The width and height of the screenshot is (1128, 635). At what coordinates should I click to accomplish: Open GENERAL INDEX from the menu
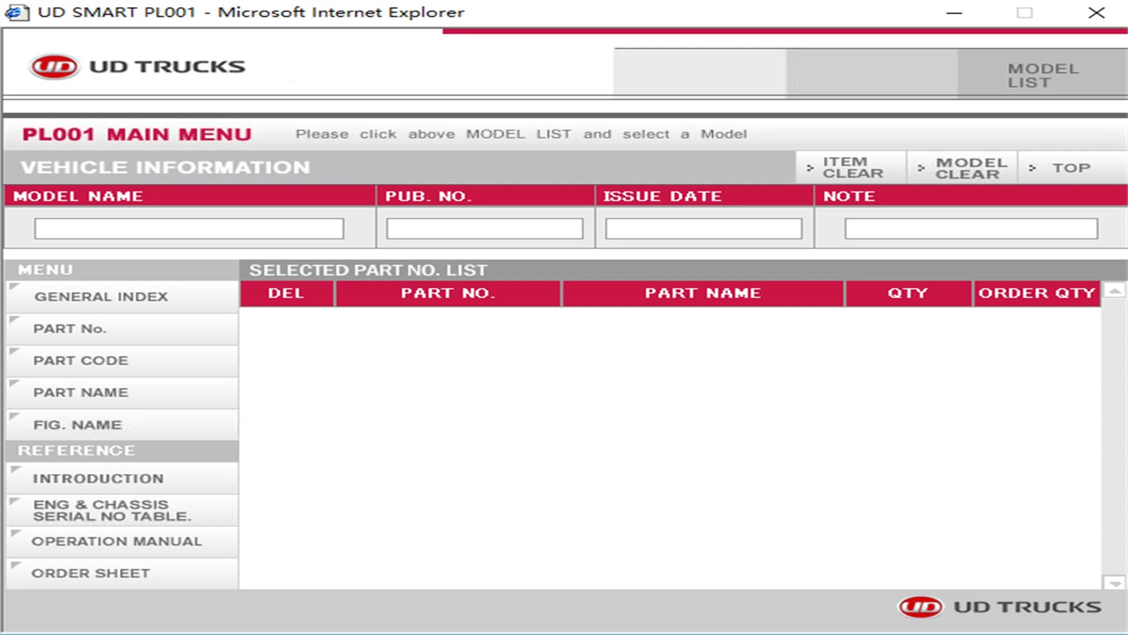click(x=122, y=297)
